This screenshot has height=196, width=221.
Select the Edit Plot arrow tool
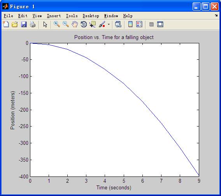click(45, 25)
